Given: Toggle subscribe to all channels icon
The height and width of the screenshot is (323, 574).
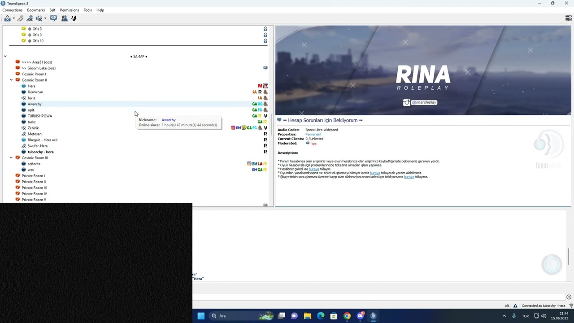Looking at the screenshot, I should [53, 18].
